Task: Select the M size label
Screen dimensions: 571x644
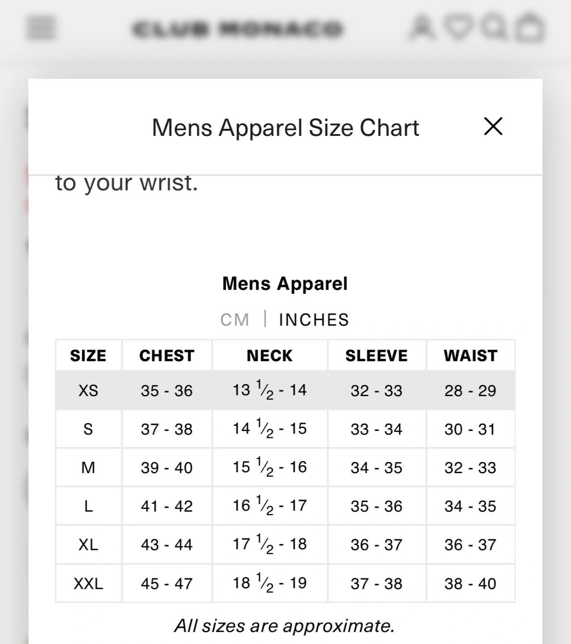Action: click(88, 468)
